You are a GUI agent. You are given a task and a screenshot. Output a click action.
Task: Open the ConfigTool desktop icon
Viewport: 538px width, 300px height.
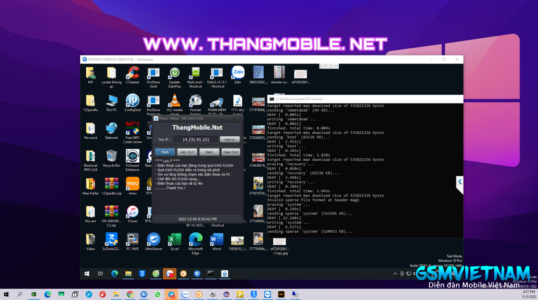click(x=132, y=103)
